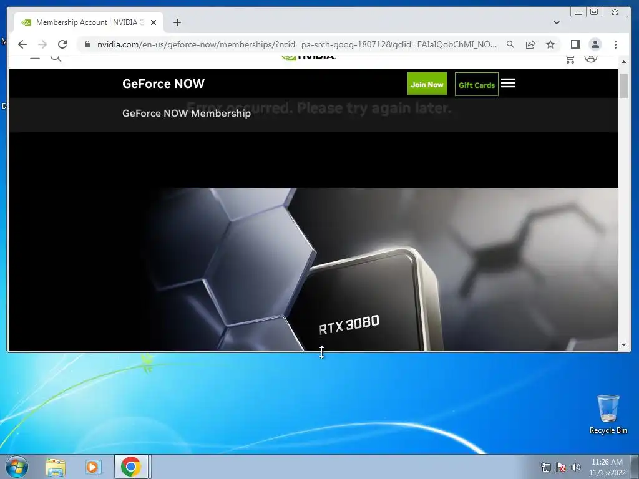Open Action Center flag icon
This screenshot has height=479, width=639.
point(561,467)
